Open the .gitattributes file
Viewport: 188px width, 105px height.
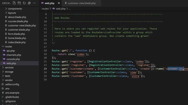12,97
